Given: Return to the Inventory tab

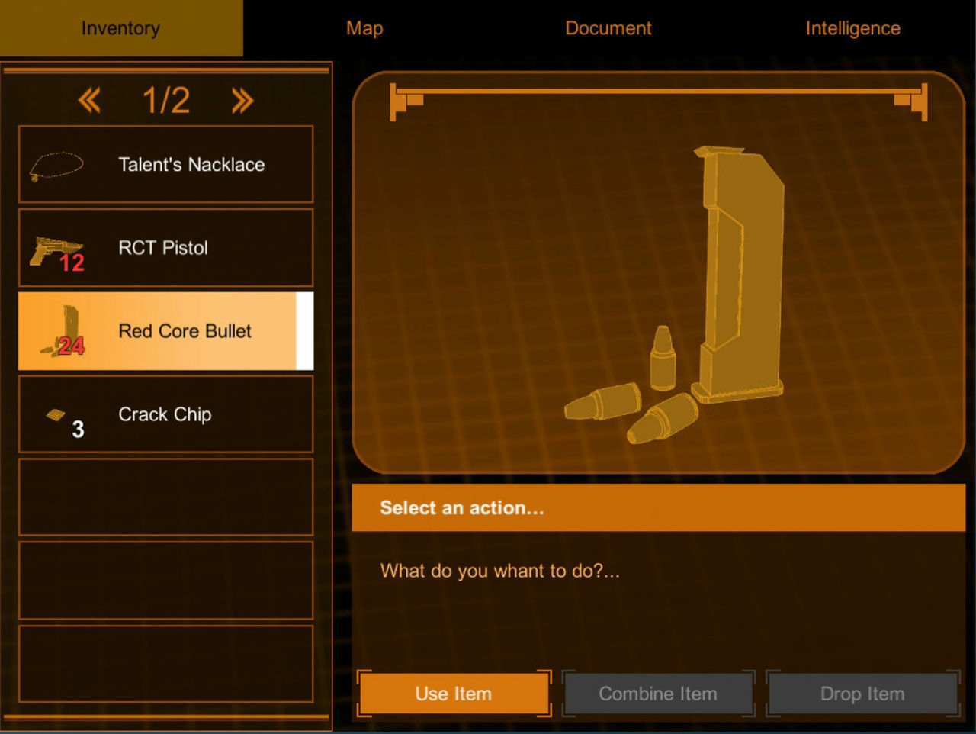Looking at the screenshot, I should point(120,28).
